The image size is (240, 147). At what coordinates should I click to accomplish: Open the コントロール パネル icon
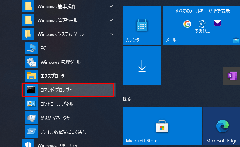31,104
